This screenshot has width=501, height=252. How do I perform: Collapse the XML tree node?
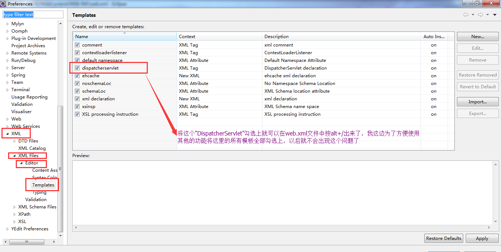pyautogui.click(x=7, y=134)
